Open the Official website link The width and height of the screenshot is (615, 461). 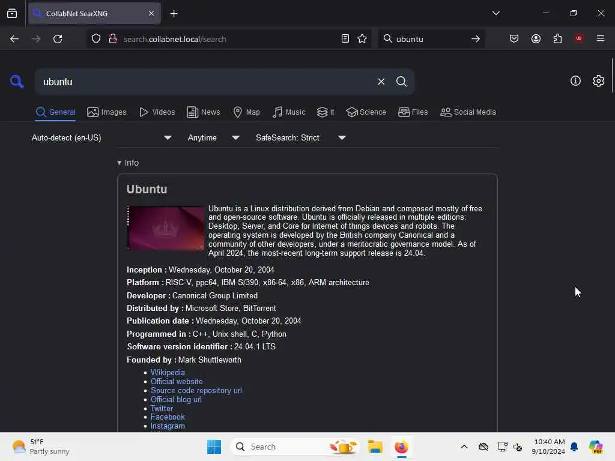click(x=177, y=381)
